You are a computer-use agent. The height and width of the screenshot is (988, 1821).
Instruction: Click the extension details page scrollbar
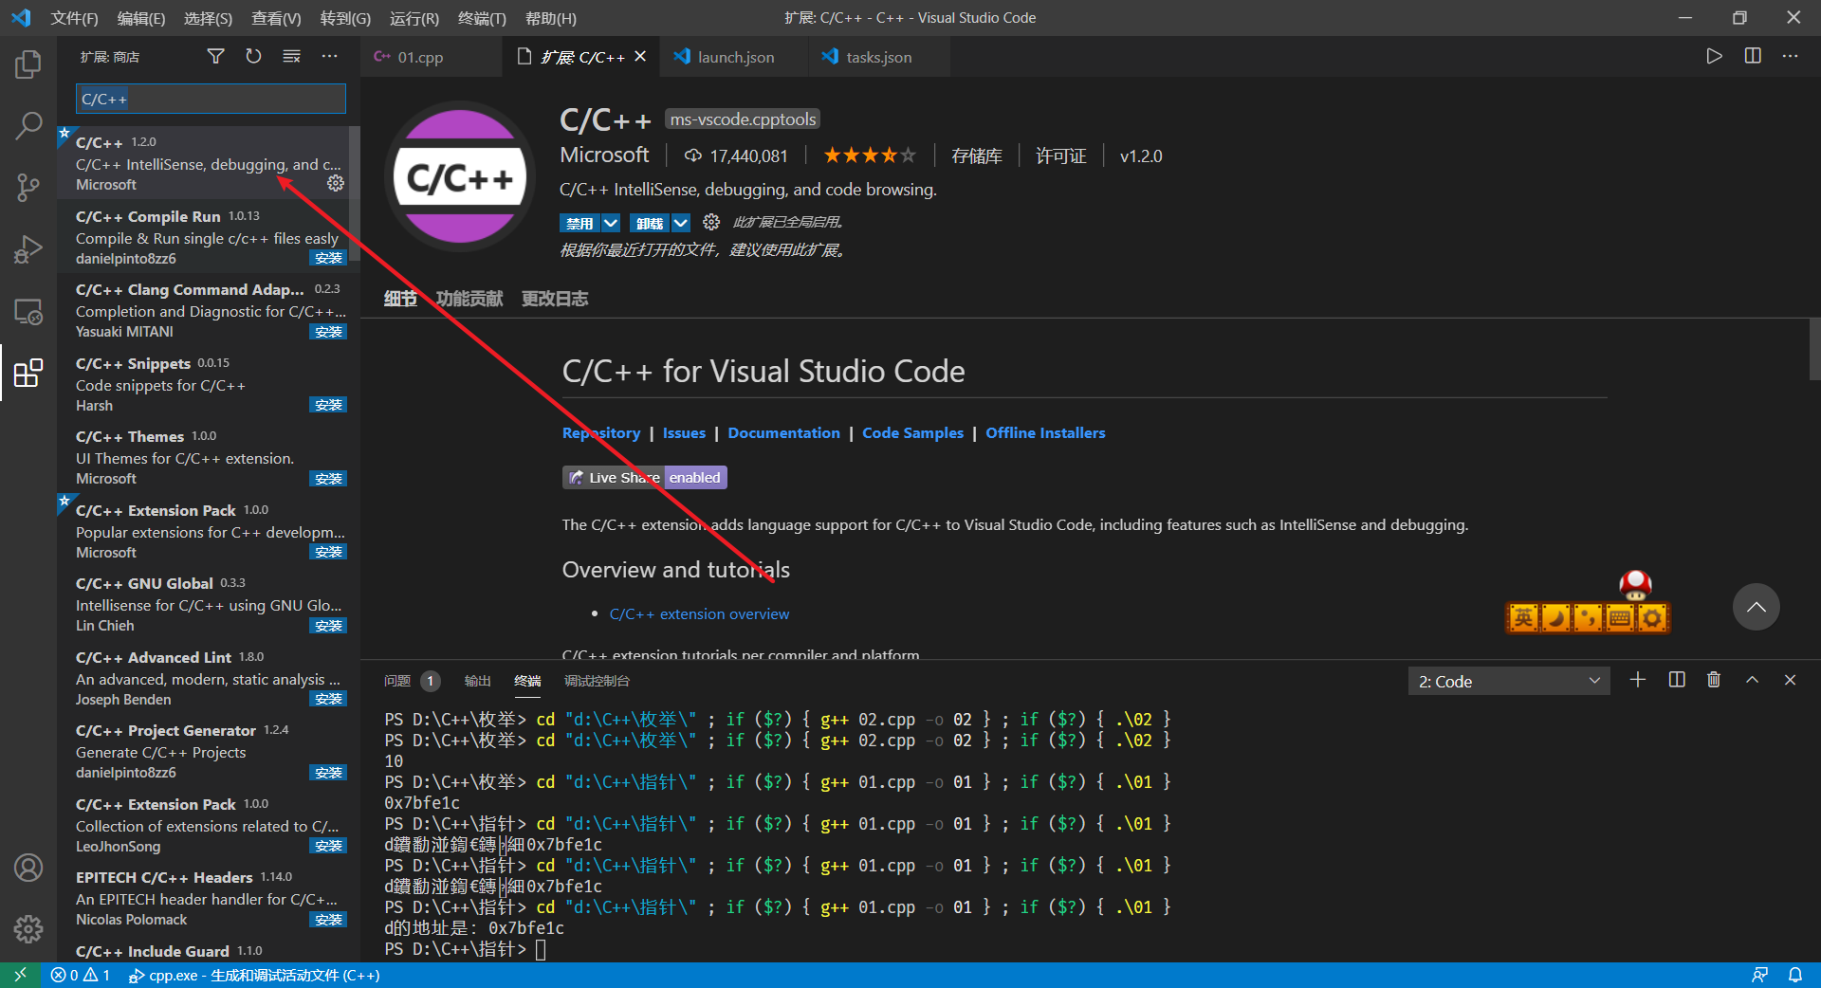(1814, 350)
